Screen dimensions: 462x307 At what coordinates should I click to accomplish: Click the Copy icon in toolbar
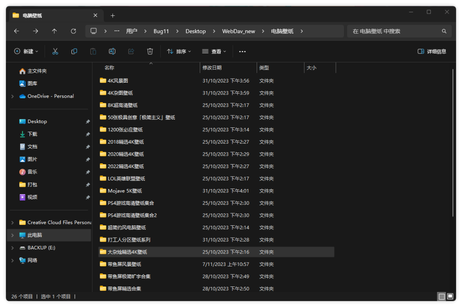pos(74,51)
